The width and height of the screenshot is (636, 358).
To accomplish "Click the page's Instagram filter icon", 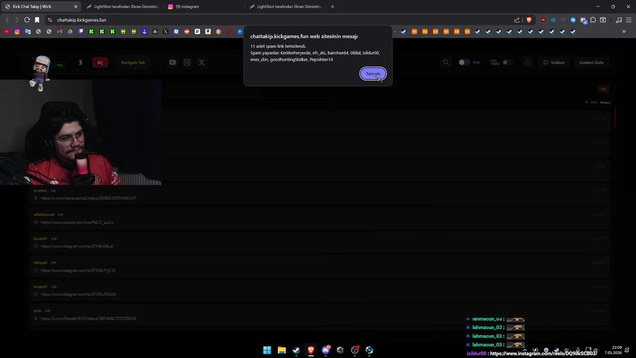I will tap(187, 62).
